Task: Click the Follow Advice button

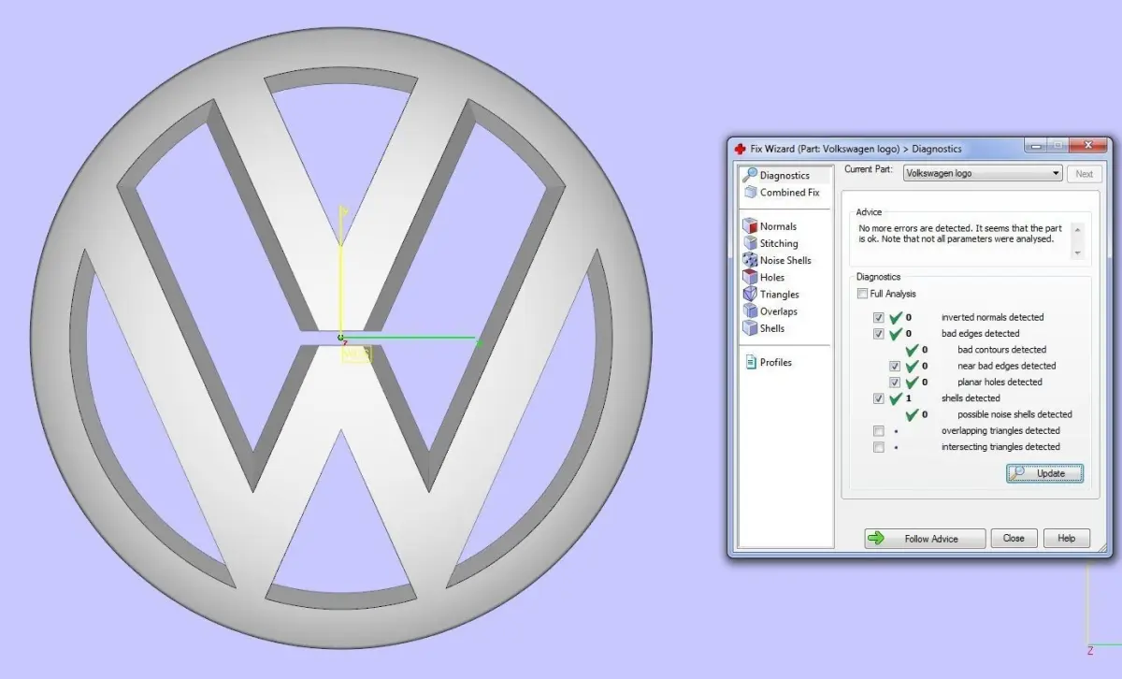Action: coord(925,539)
